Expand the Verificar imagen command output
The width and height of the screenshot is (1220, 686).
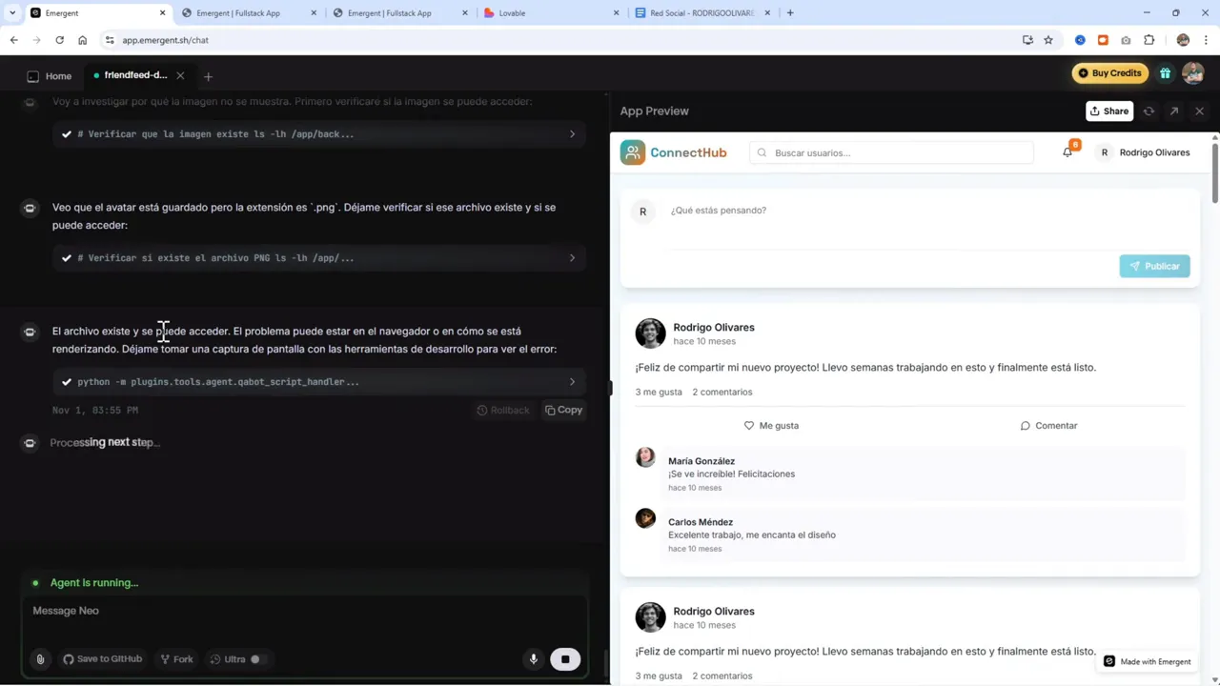coord(571,133)
